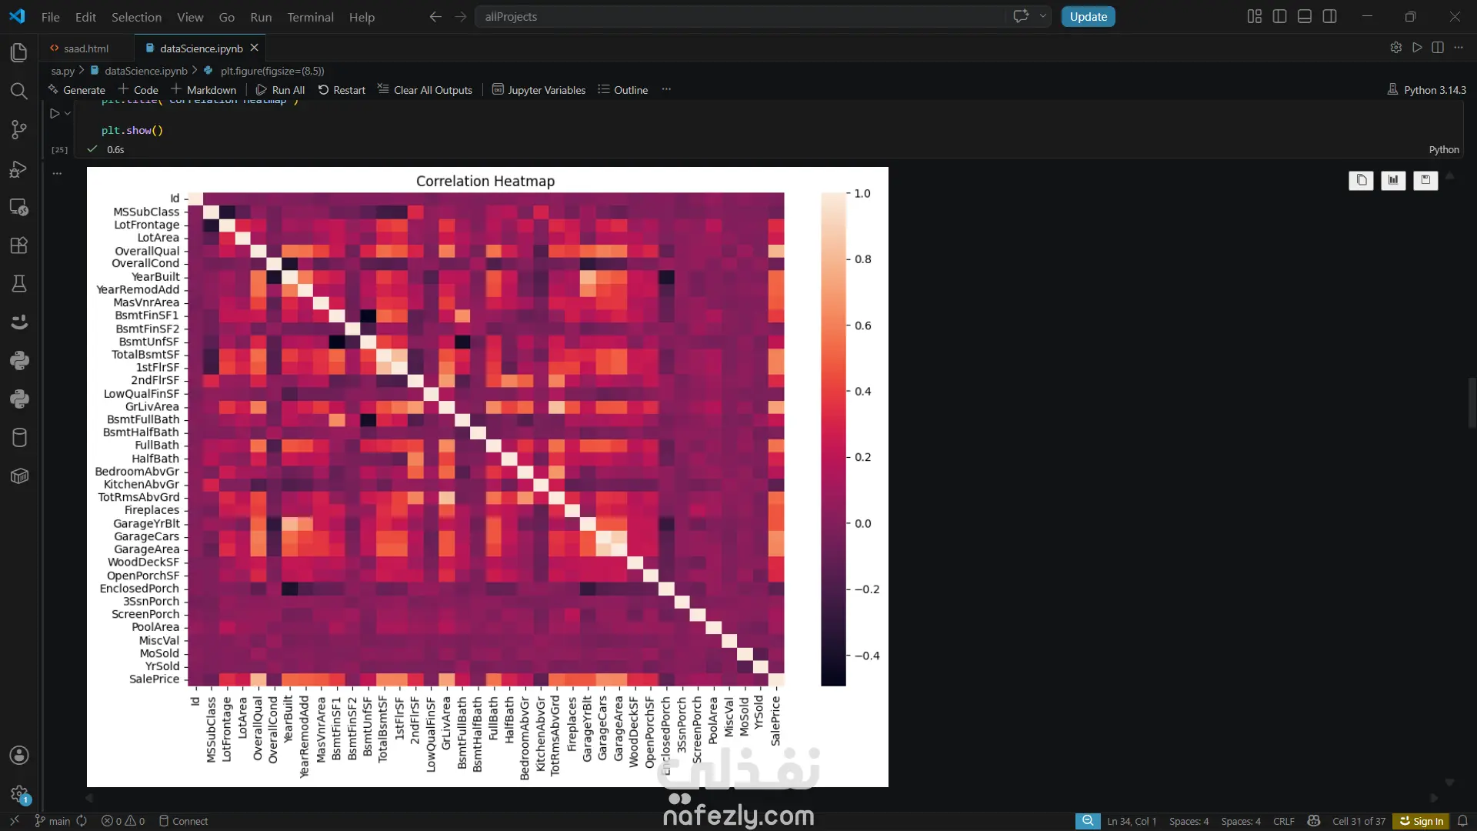Open the Run and Debug view
1477x831 pixels.
[19, 169]
